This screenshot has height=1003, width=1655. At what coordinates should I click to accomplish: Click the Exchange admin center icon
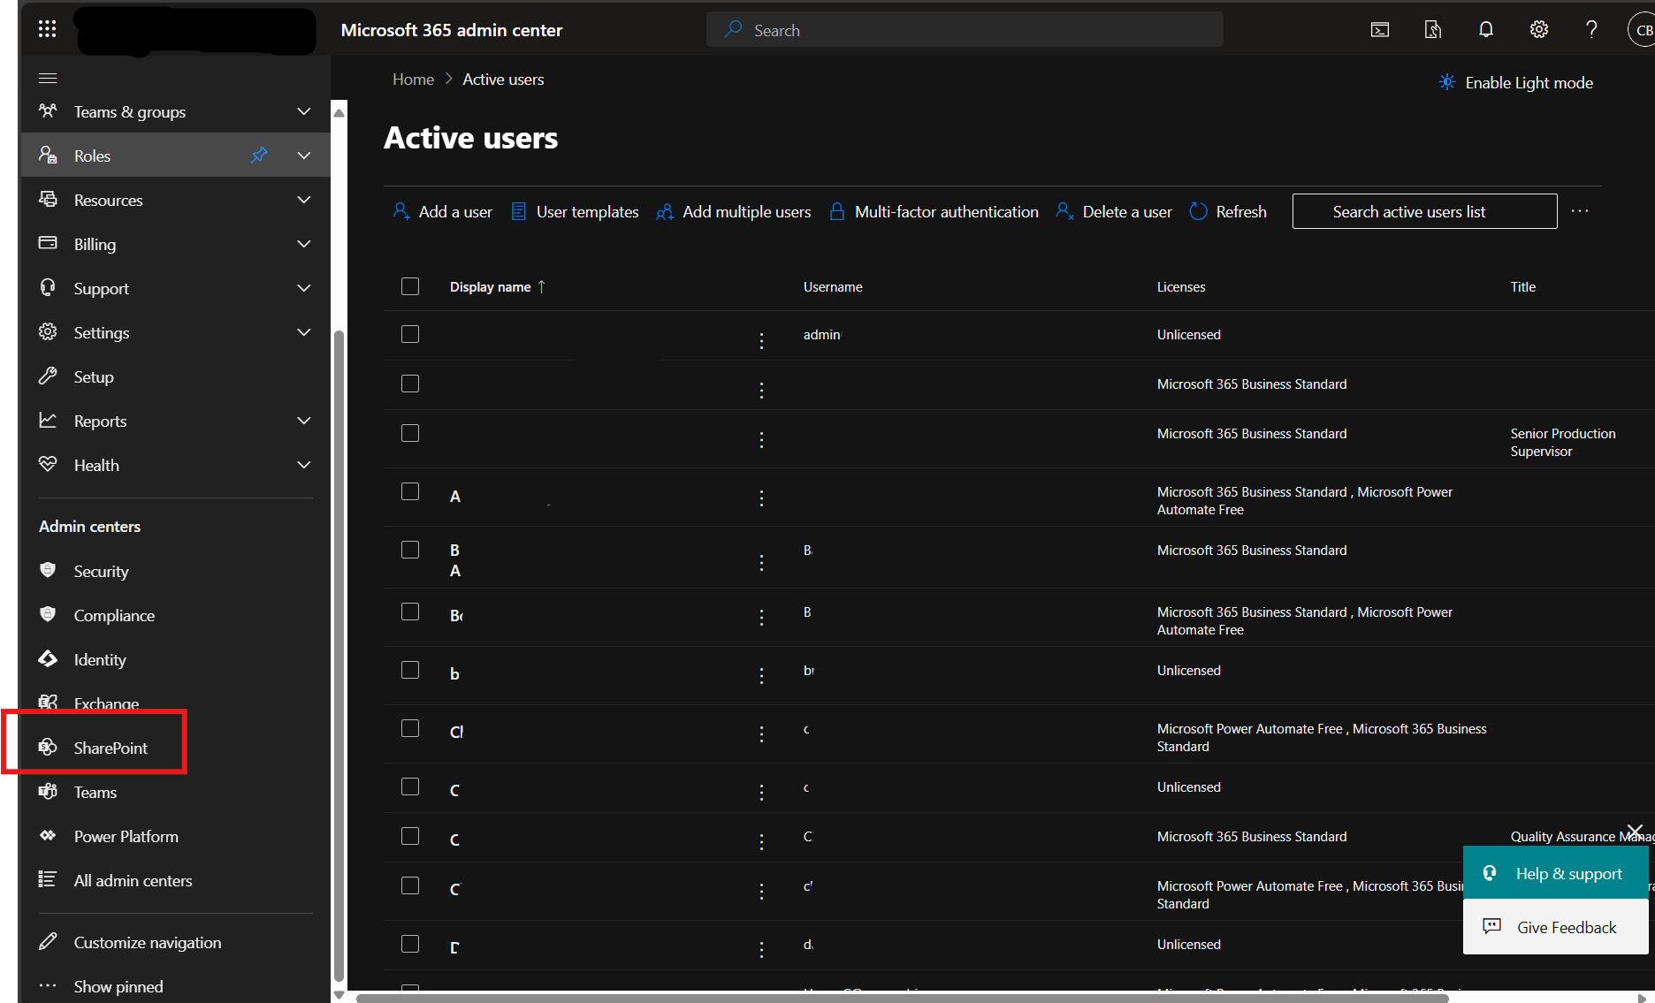click(48, 703)
